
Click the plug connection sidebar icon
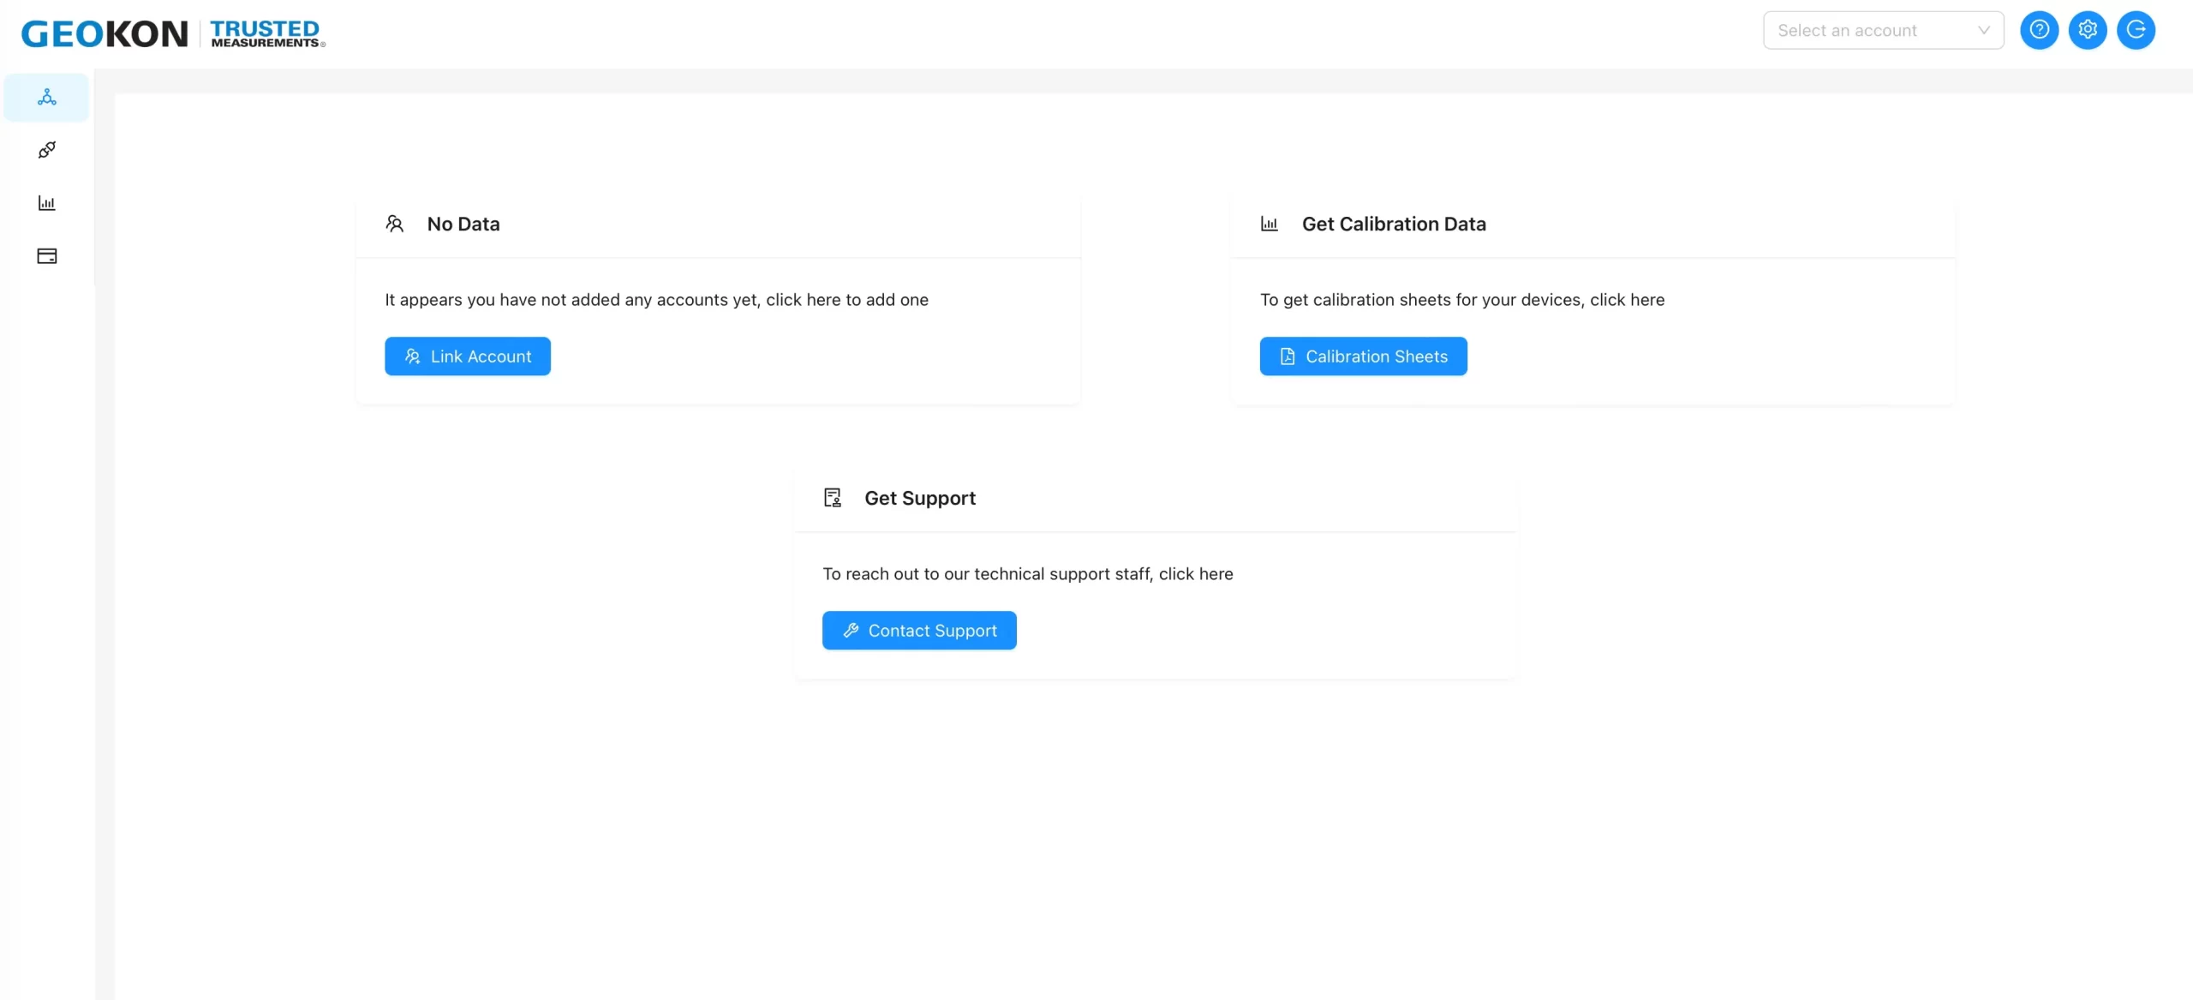point(47,150)
